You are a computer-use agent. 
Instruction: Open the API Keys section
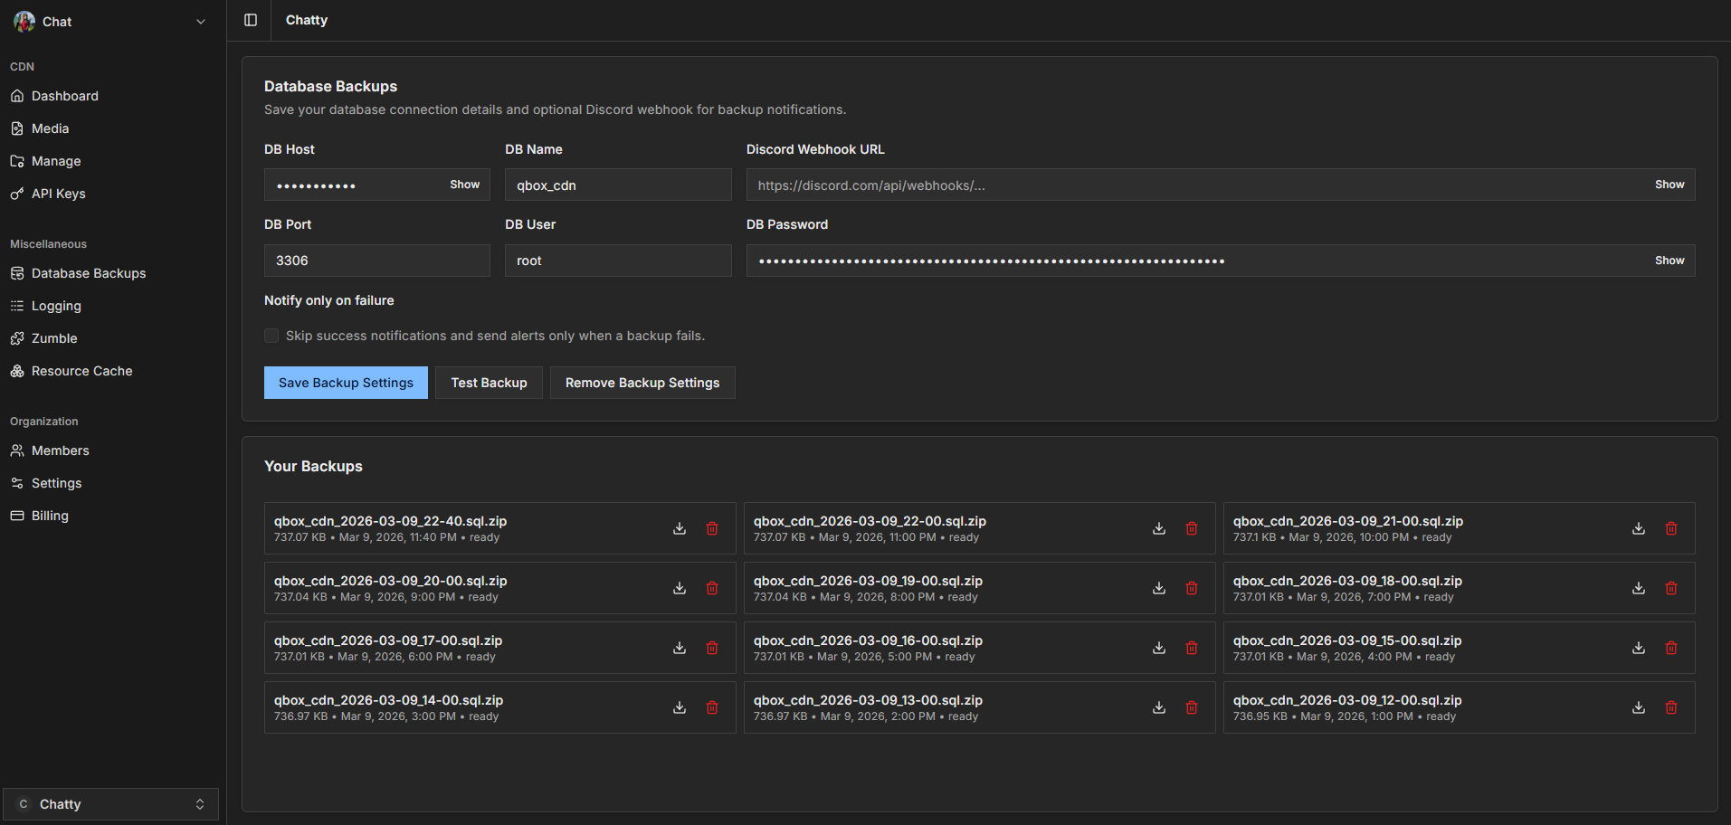(x=57, y=193)
